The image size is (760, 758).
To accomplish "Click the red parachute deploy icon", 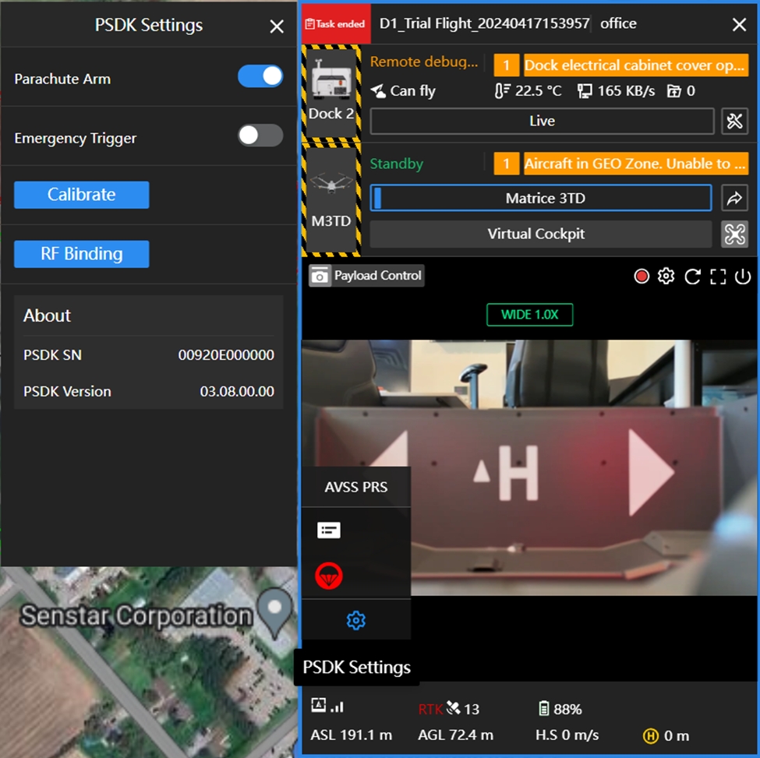I will tap(329, 576).
